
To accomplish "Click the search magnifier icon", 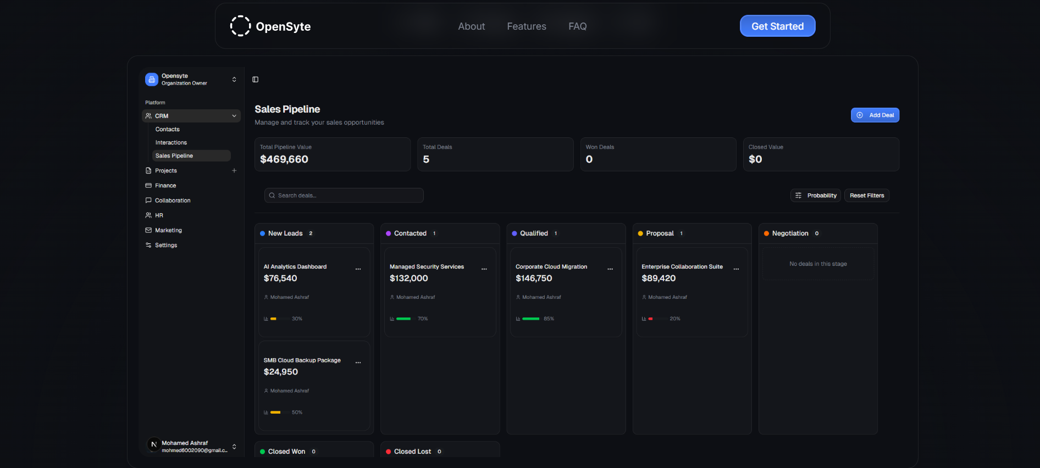I will 272,196.
